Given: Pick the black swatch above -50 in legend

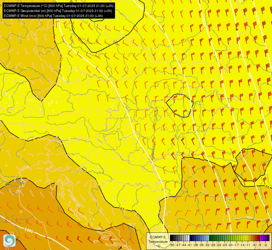Looking at the screenshot, I should pyautogui.click(x=171, y=238).
